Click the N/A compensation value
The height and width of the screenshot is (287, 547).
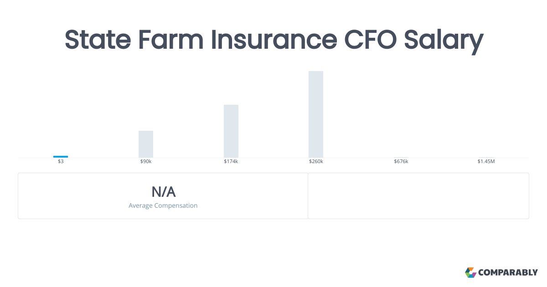coord(163,192)
